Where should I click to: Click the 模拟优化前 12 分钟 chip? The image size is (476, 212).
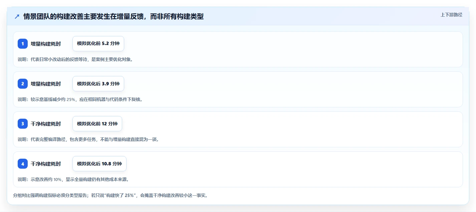[x=97, y=124]
